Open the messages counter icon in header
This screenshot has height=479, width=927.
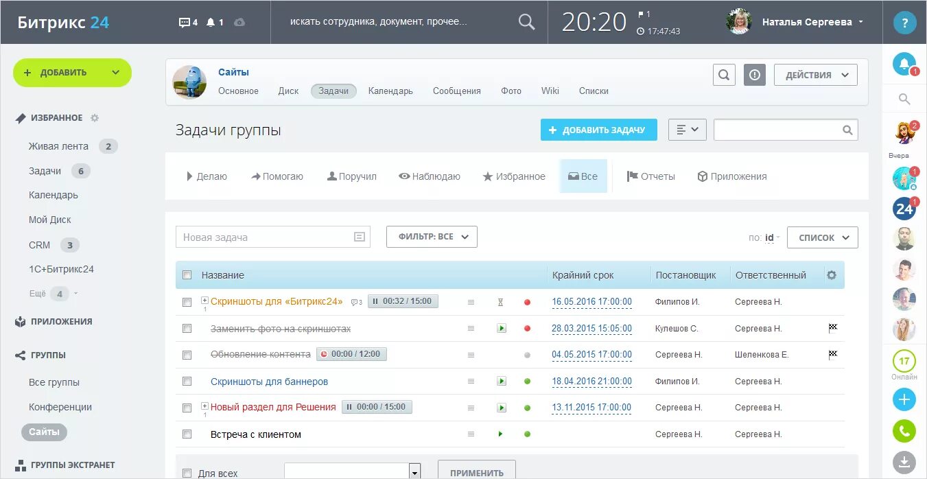(x=188, y=23)
